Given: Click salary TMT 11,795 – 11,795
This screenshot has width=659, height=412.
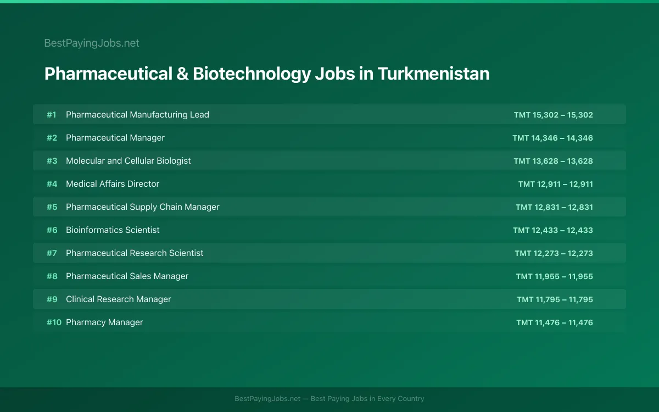Looking at the screenshot, I should pos(555,299).
